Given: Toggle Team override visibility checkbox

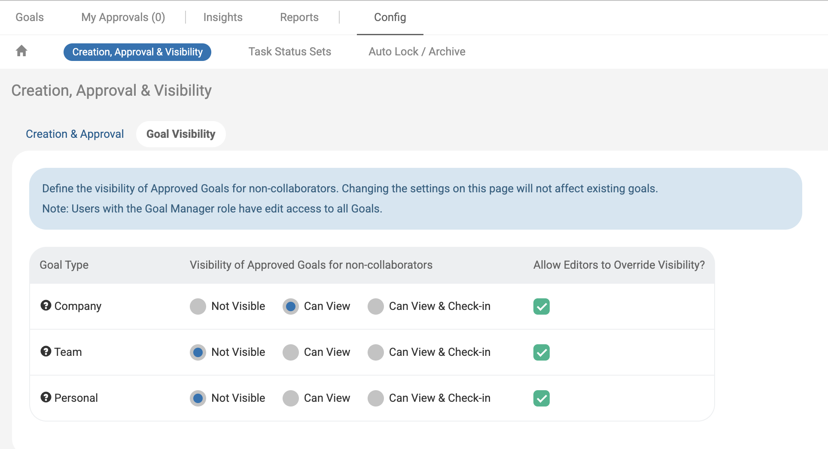Looking at the screenshot, I should (x=541, y=352).
